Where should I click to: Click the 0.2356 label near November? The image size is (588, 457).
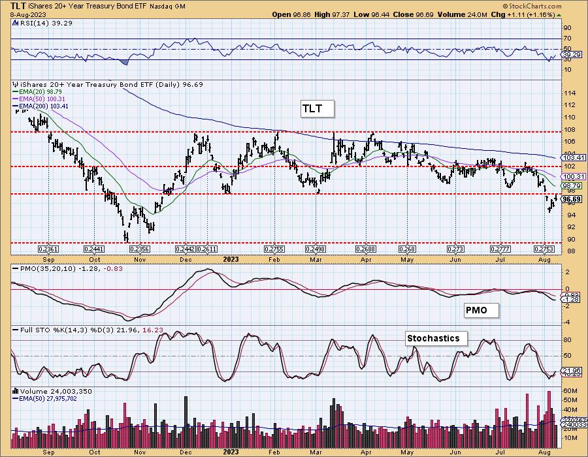140,249
